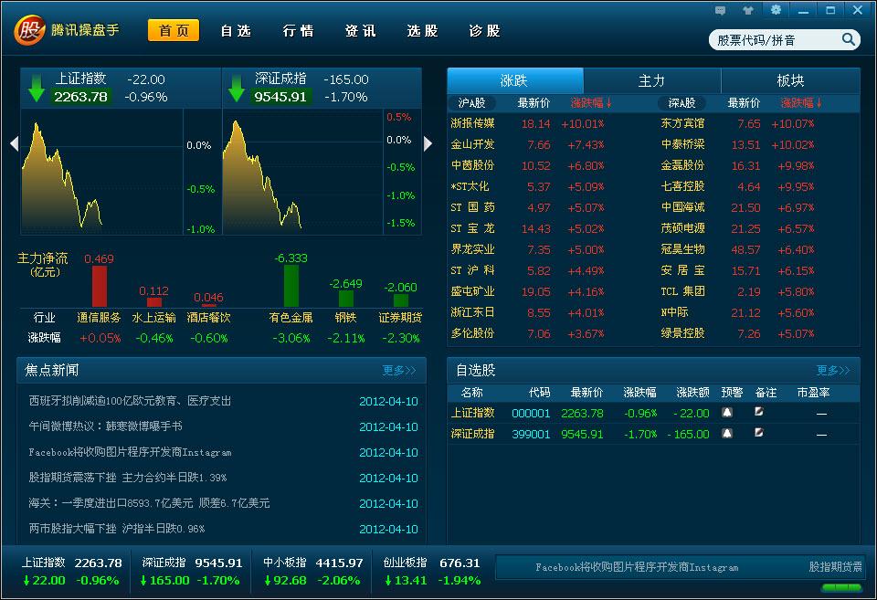This screenshot has width=877, height=600.
Task: Click the Facebook Instagram acquisition headline
Action: (155, 452)
